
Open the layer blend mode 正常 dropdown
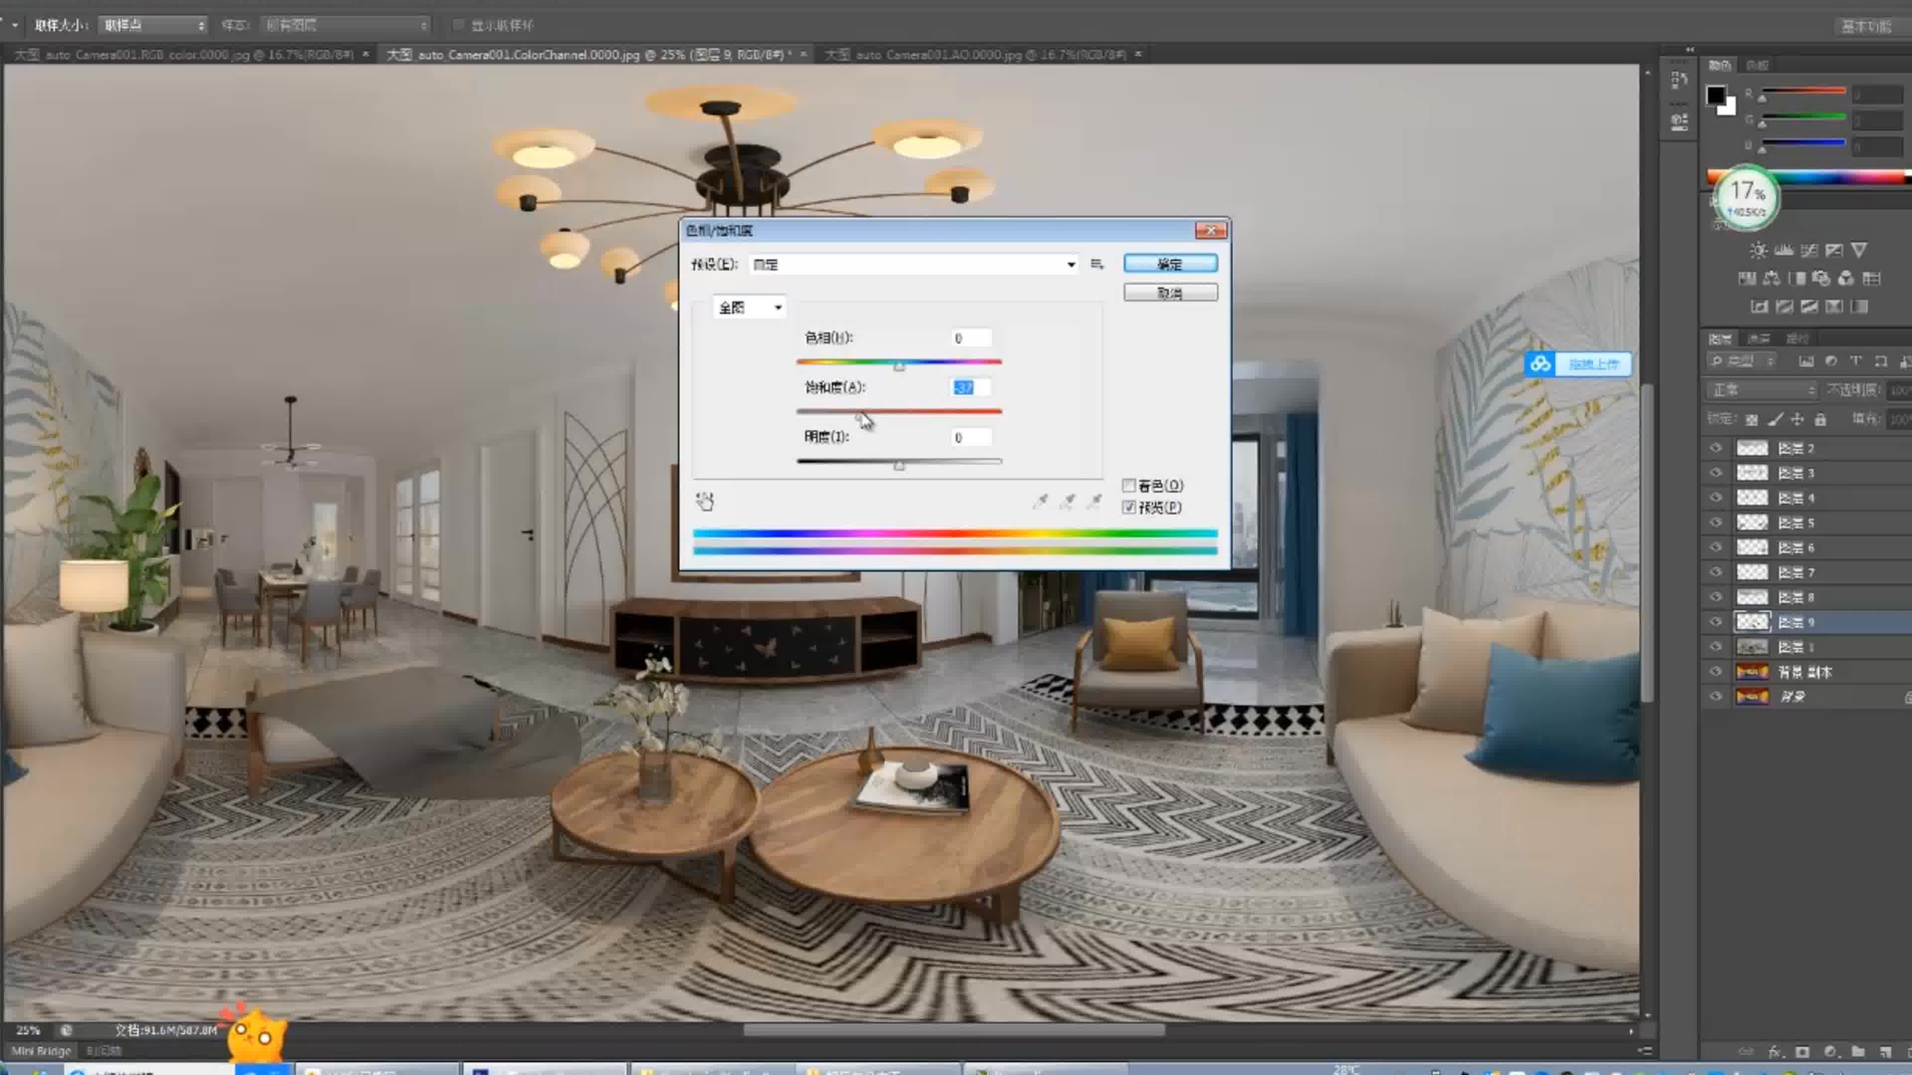click(1763, 390)
